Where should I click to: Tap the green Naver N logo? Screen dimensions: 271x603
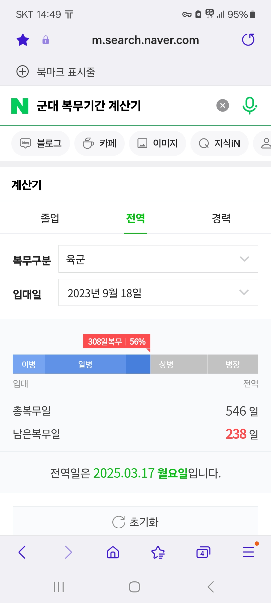tap(20, 106)
